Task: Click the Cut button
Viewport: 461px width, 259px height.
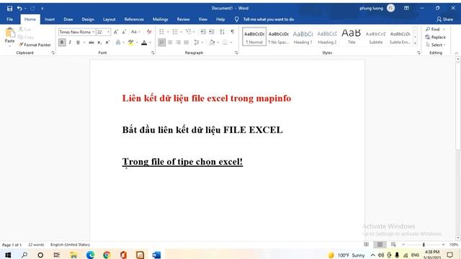Action: click(25, 29)
